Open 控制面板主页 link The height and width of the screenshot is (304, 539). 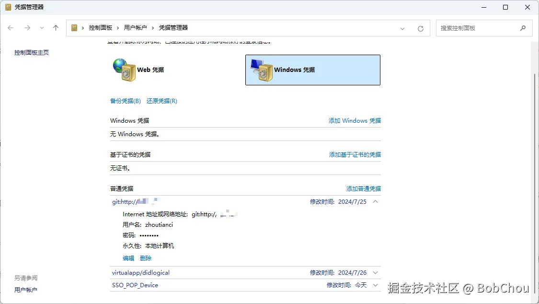31,53
